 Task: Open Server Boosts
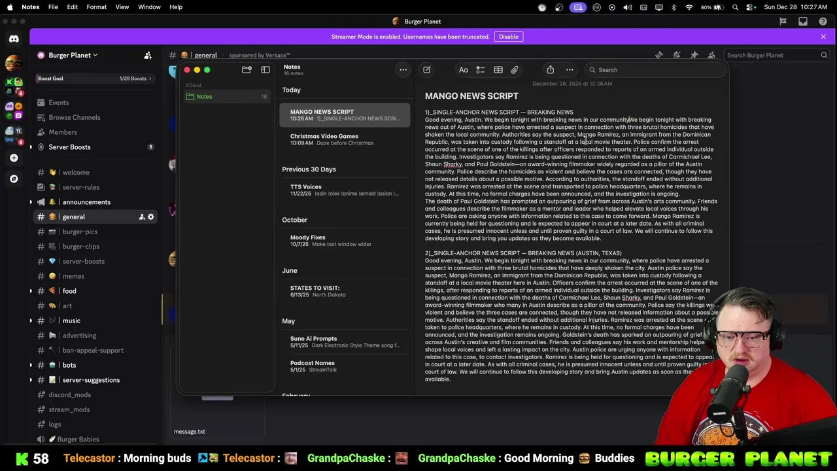pyautogui.click(x=95, y=147)
